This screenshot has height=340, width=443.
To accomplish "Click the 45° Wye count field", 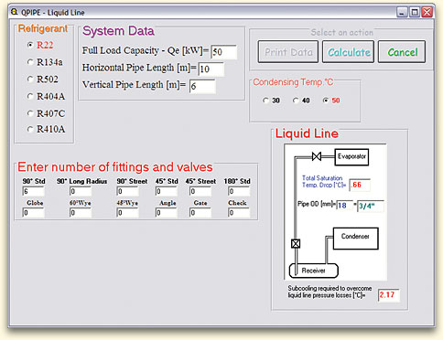I will pyautogui.click(x=128, y=212).
